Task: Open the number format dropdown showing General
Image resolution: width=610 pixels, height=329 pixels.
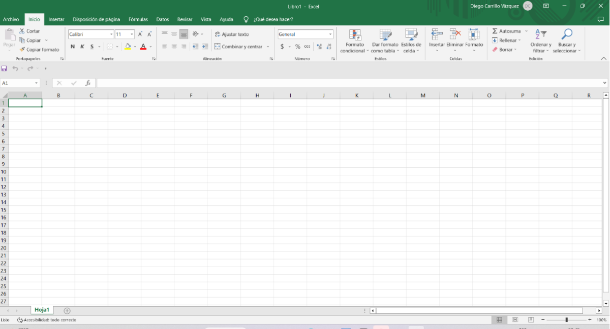Action: tap(330, 34)
